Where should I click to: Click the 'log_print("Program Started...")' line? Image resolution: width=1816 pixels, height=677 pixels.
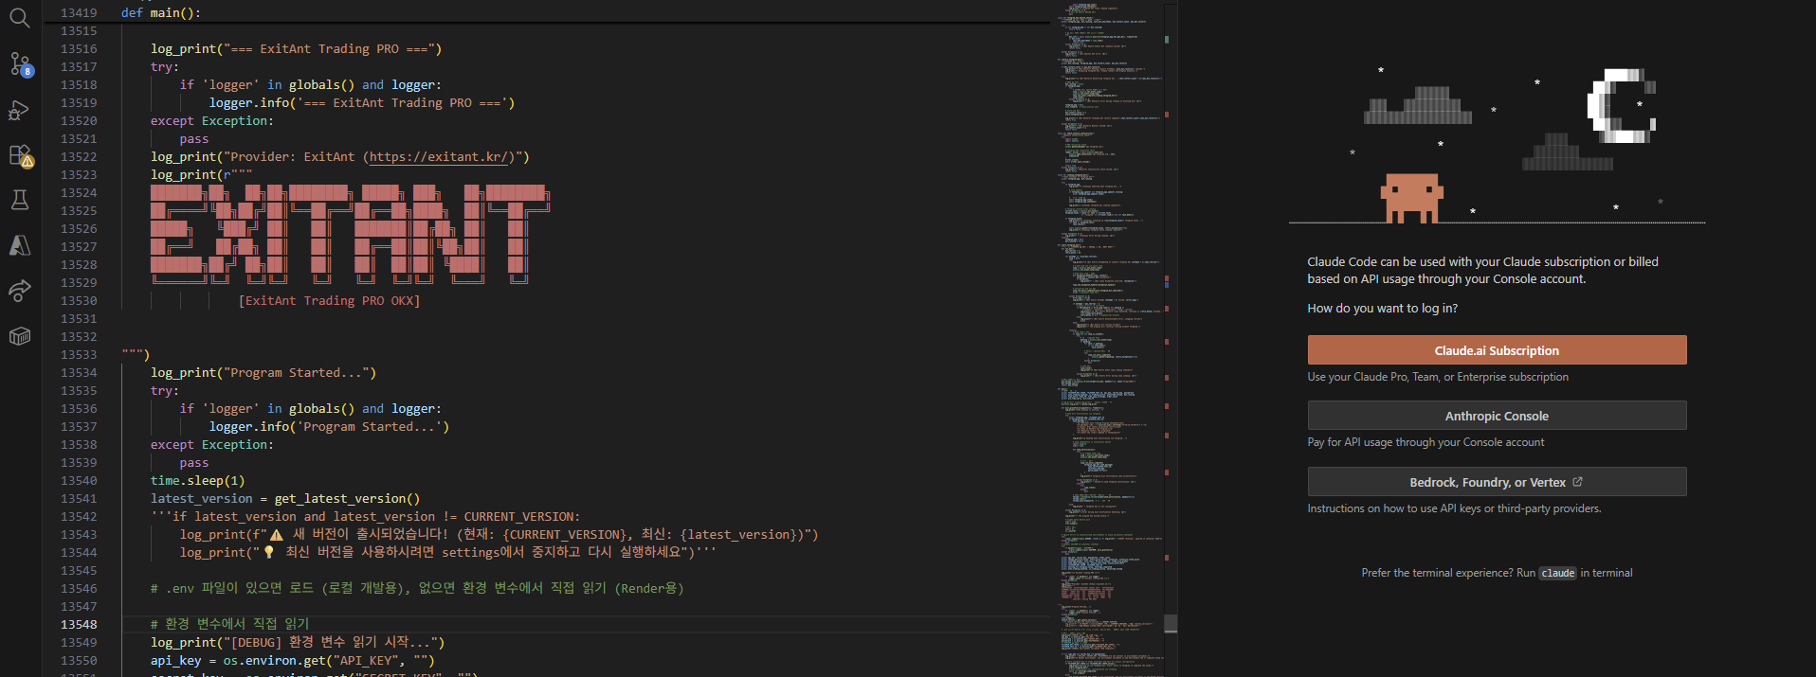point(263,373)
